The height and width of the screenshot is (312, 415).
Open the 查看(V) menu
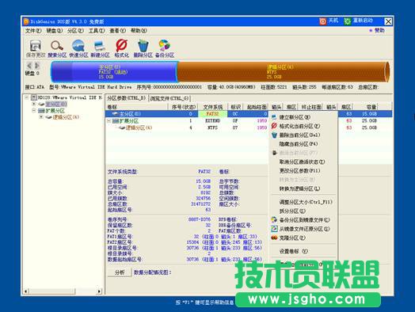coord(118,31)
